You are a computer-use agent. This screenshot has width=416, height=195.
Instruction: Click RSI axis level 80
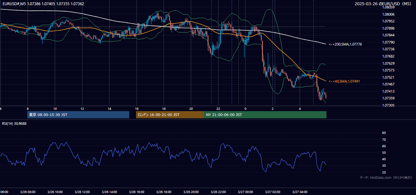384,133
